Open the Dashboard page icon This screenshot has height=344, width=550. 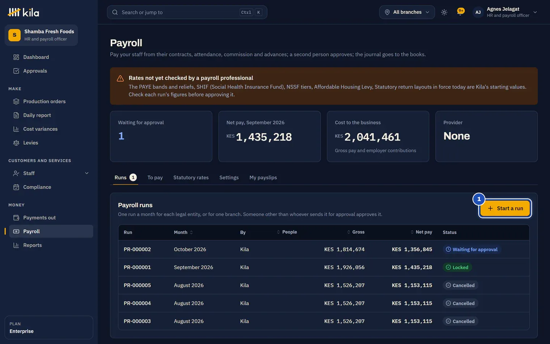16,57
